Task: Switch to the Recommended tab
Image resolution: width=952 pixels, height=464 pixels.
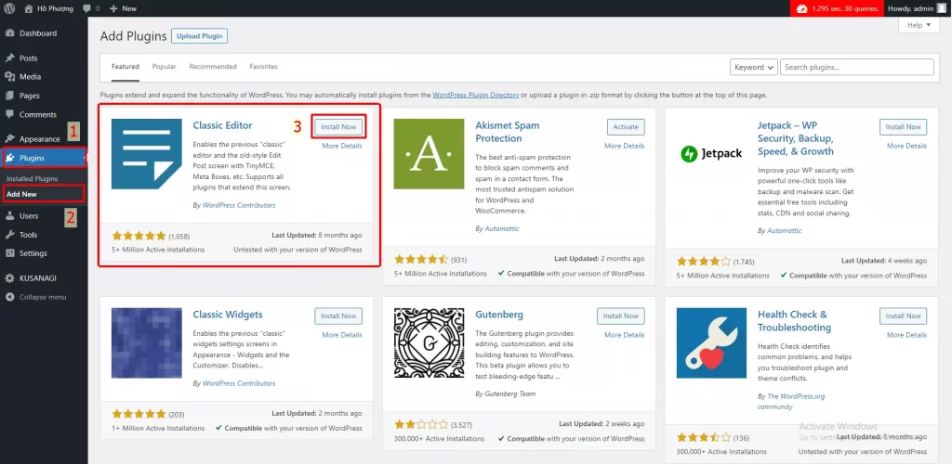Action: point(213,67)
